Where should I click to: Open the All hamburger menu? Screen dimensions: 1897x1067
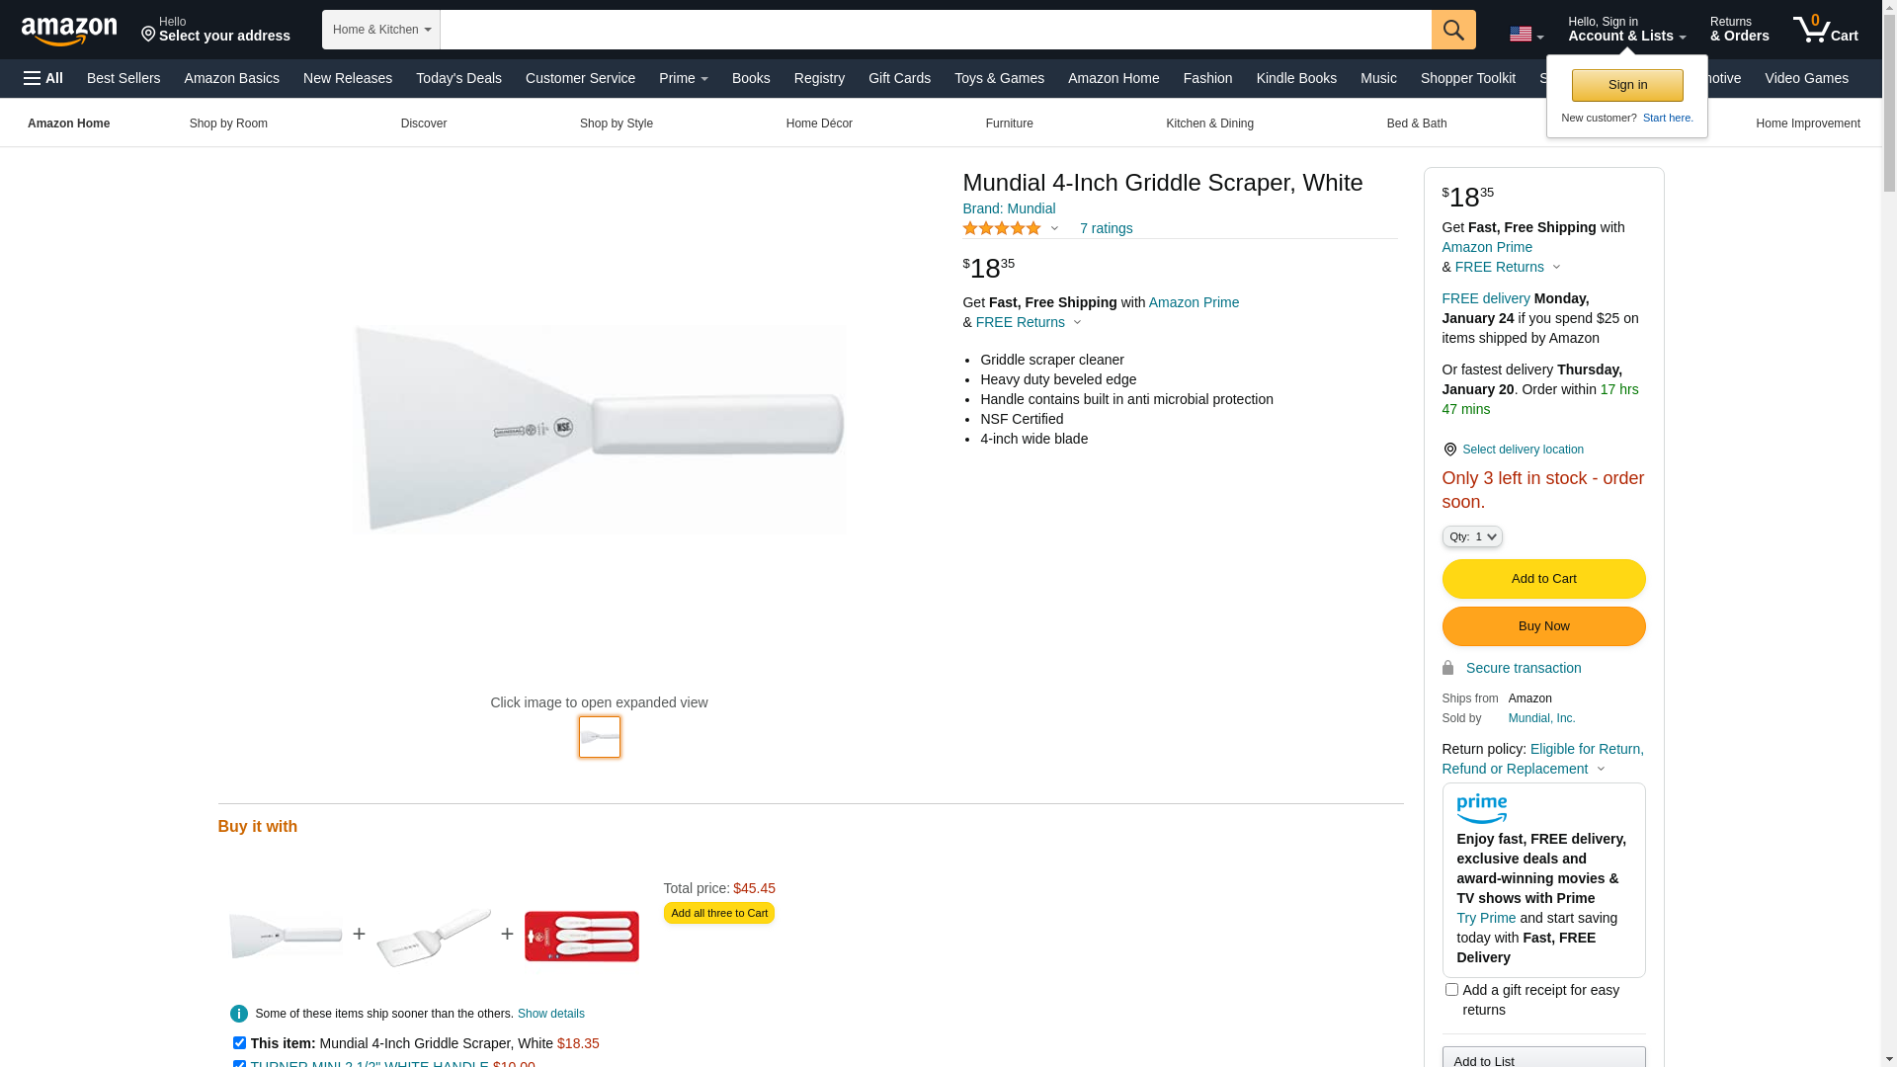(43, 78)
